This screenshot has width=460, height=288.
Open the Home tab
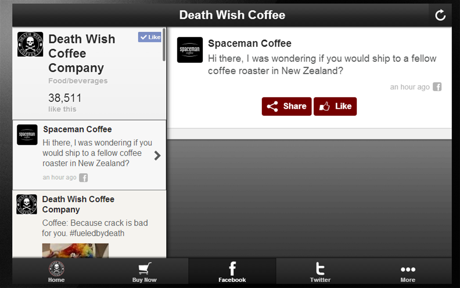[56, 271]
